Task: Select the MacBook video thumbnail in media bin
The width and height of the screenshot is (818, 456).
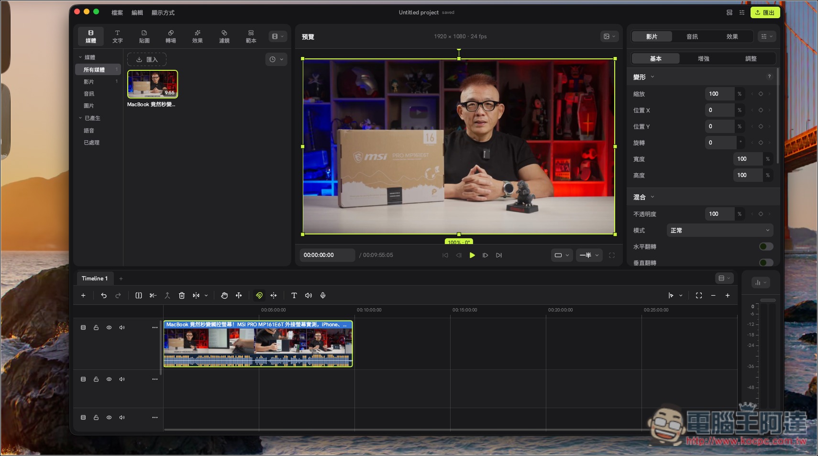Action: tap(153, 84)
